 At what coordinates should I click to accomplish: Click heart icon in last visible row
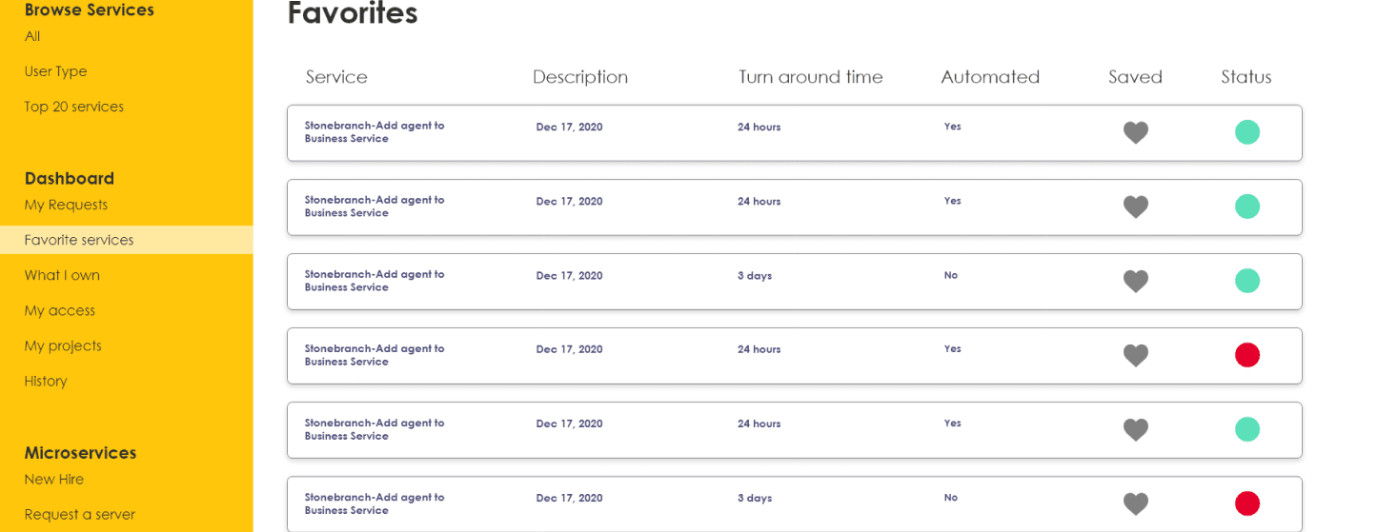pos(1135,503)
